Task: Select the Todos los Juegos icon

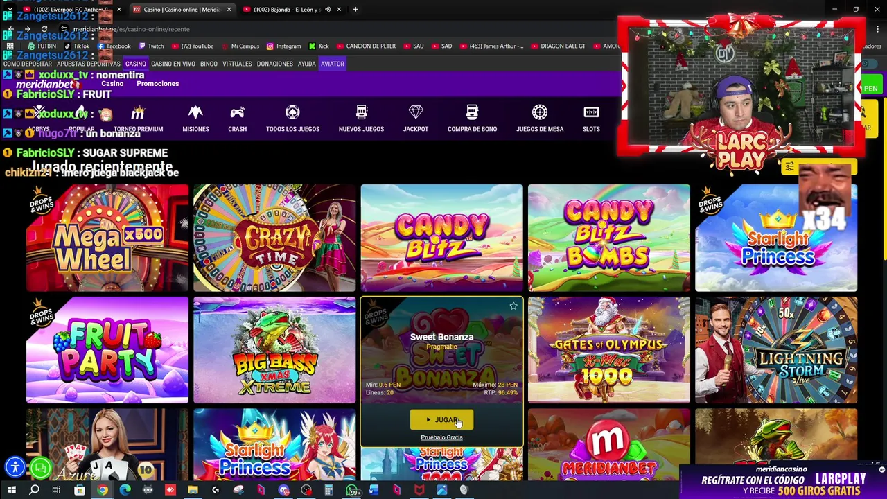Action: [292, 112]
